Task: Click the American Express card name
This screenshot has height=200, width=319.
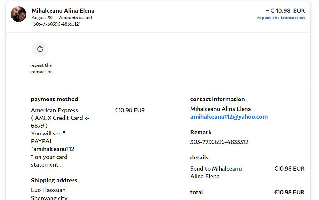Action: point(54,110)
